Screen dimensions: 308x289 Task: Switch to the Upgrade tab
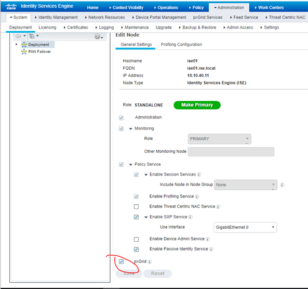(164, 28)
